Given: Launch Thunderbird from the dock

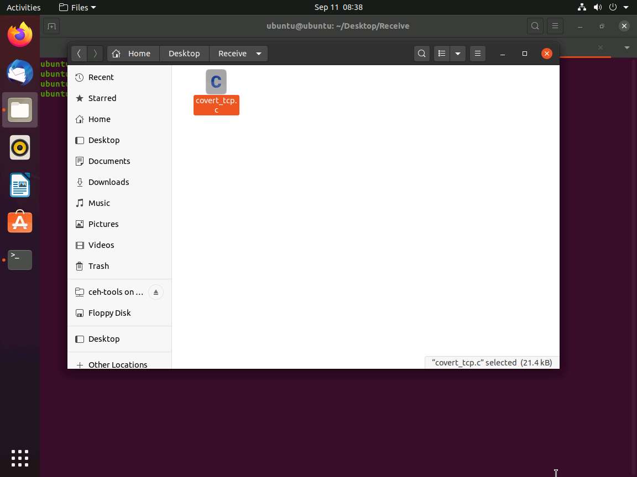Looking at the screenshot, I should [20, 72].
